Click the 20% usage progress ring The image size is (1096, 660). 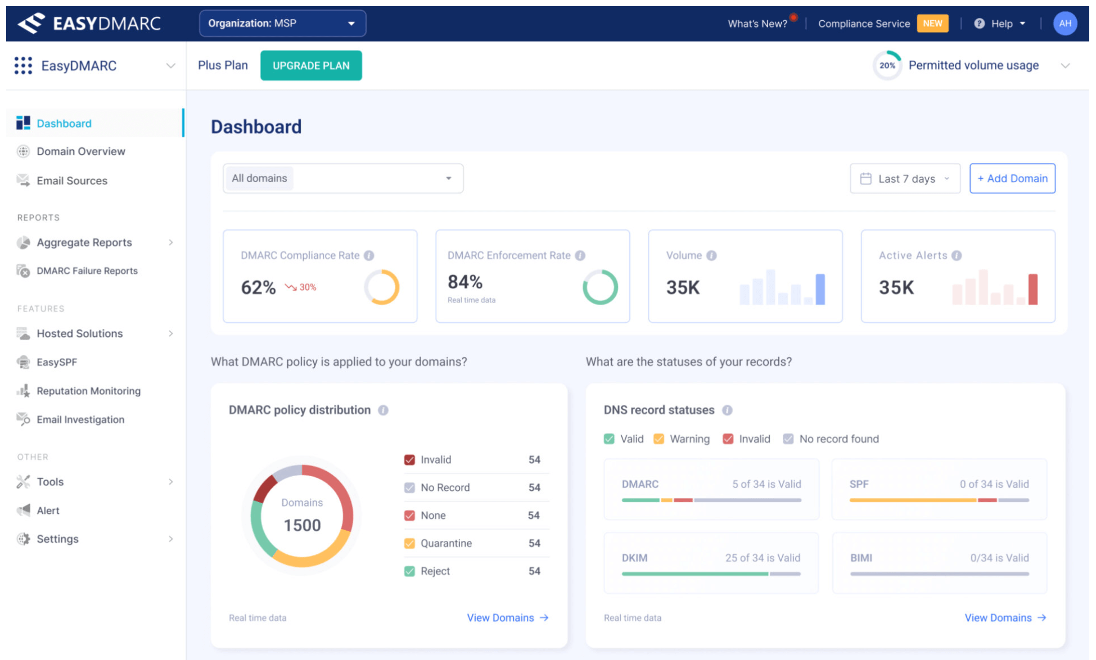pos(887,65)
